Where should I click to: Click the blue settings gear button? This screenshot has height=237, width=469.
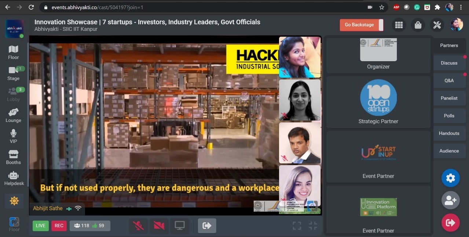click(x=450, y=178)
